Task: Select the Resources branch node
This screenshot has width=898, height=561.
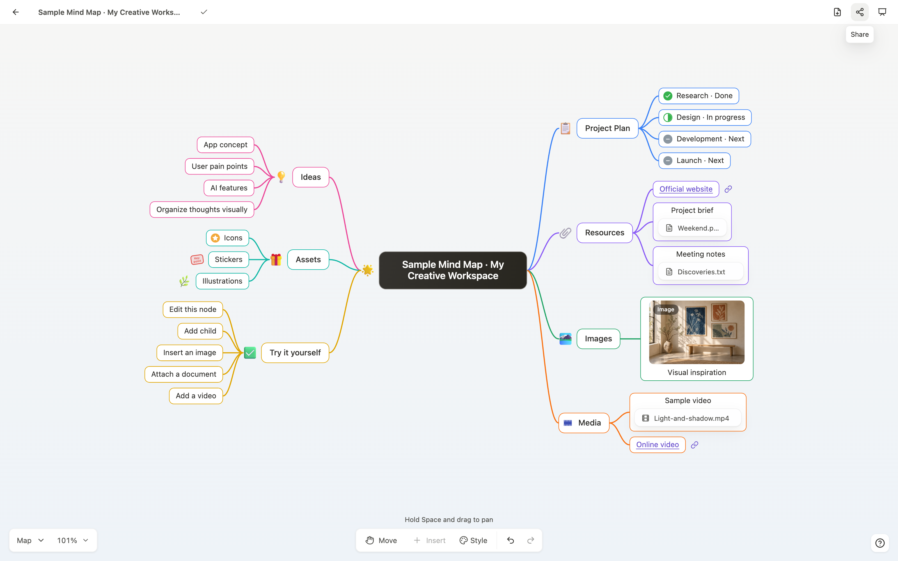Action: tap(604, 233)
